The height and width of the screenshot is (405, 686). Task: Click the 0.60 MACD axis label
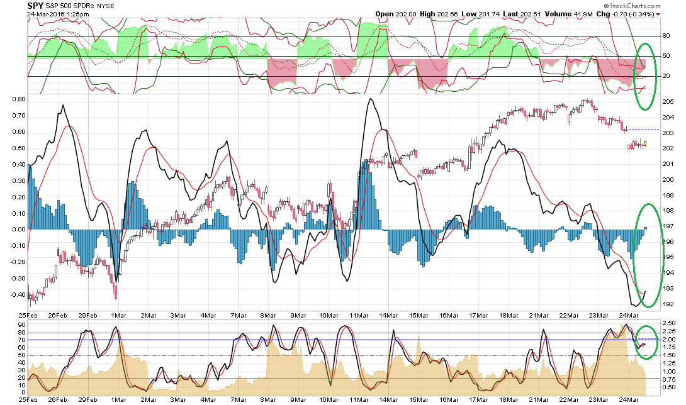click(19, 132)
